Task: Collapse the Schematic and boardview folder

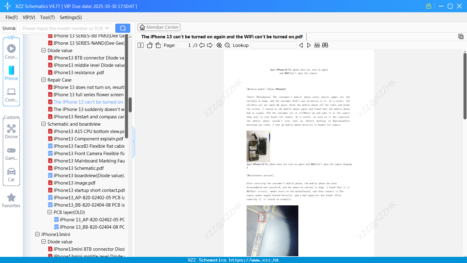Action: tap(44, 124)
